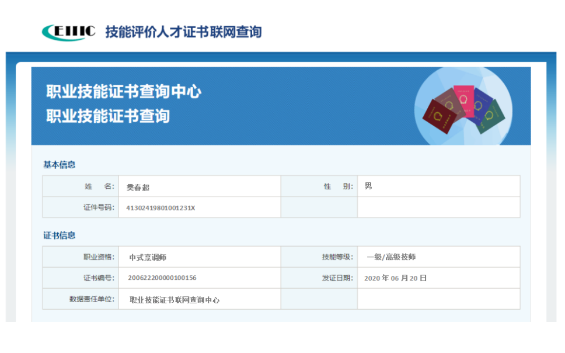Click the ID number 41302419801001231X
This screenshot has height=353, width=565.
(x=161, y=207)
